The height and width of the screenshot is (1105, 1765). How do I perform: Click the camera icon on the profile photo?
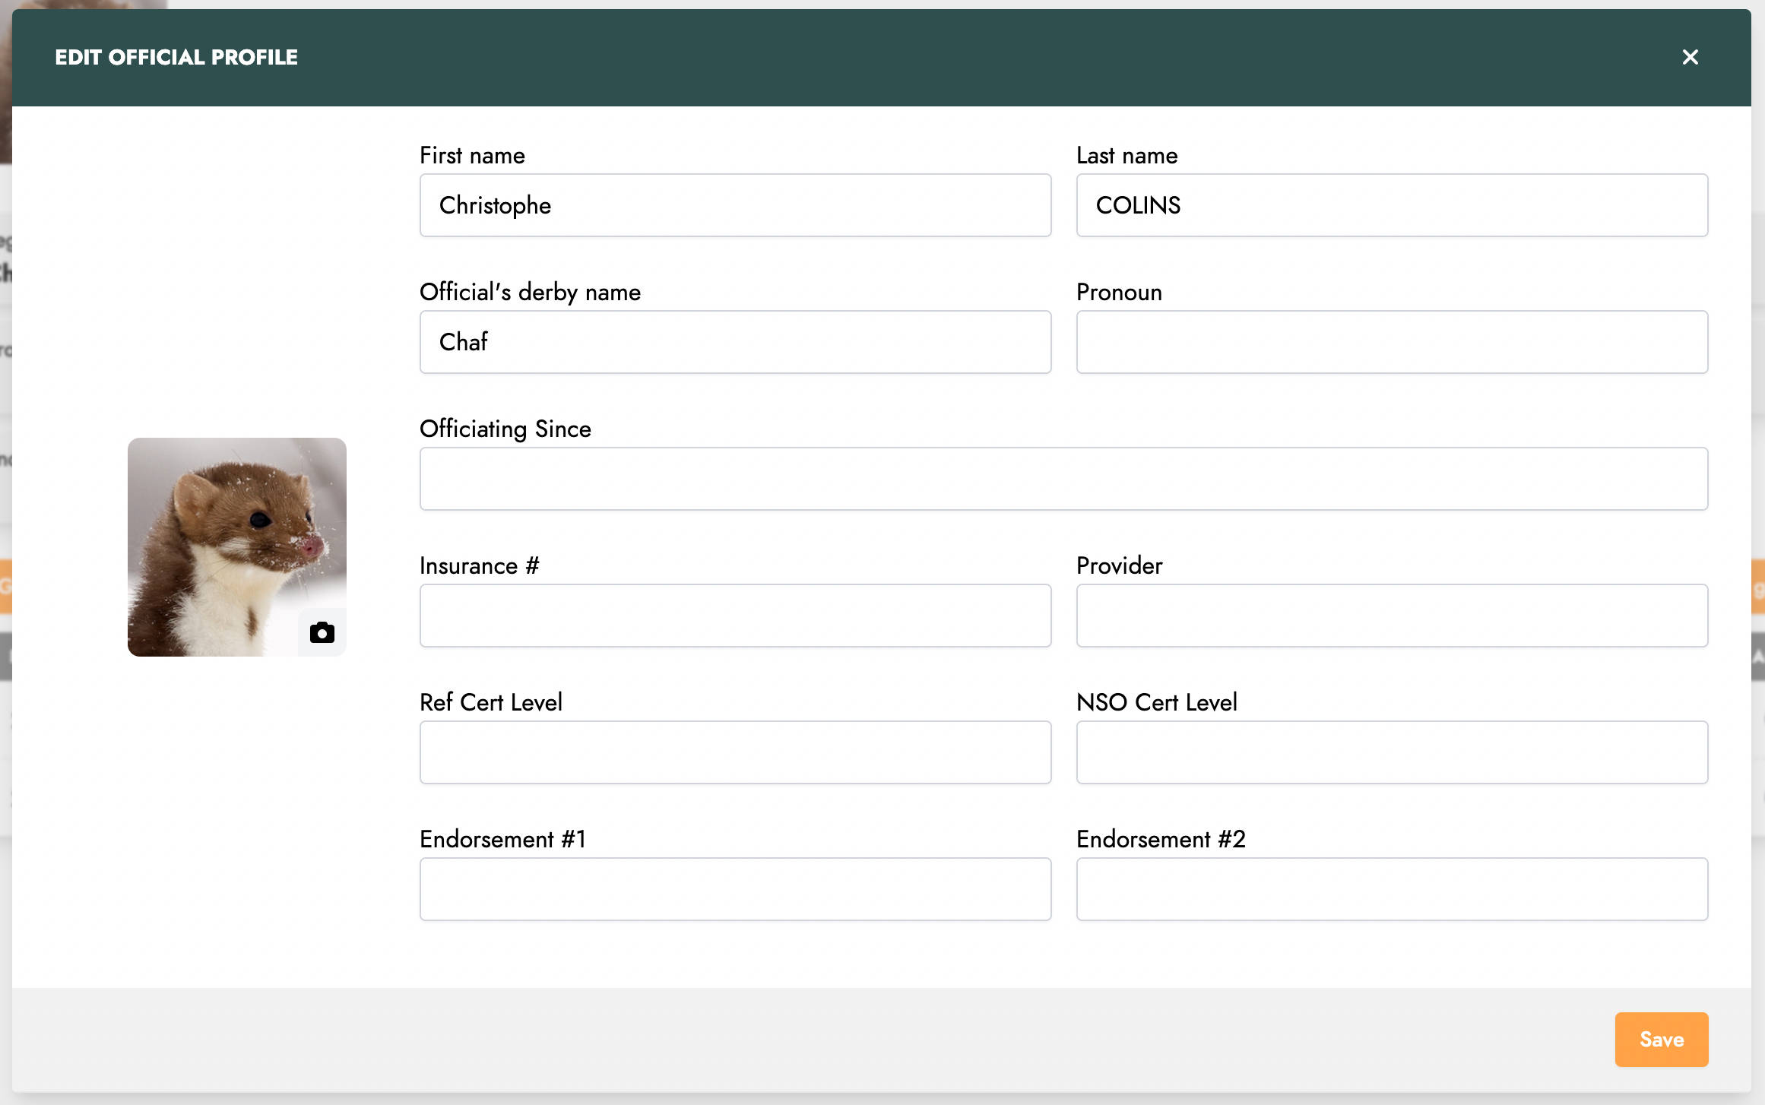coord(322,632)
